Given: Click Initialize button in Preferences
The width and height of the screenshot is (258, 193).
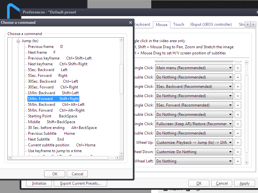Looking at the screenshot, I should click(39, 183).
